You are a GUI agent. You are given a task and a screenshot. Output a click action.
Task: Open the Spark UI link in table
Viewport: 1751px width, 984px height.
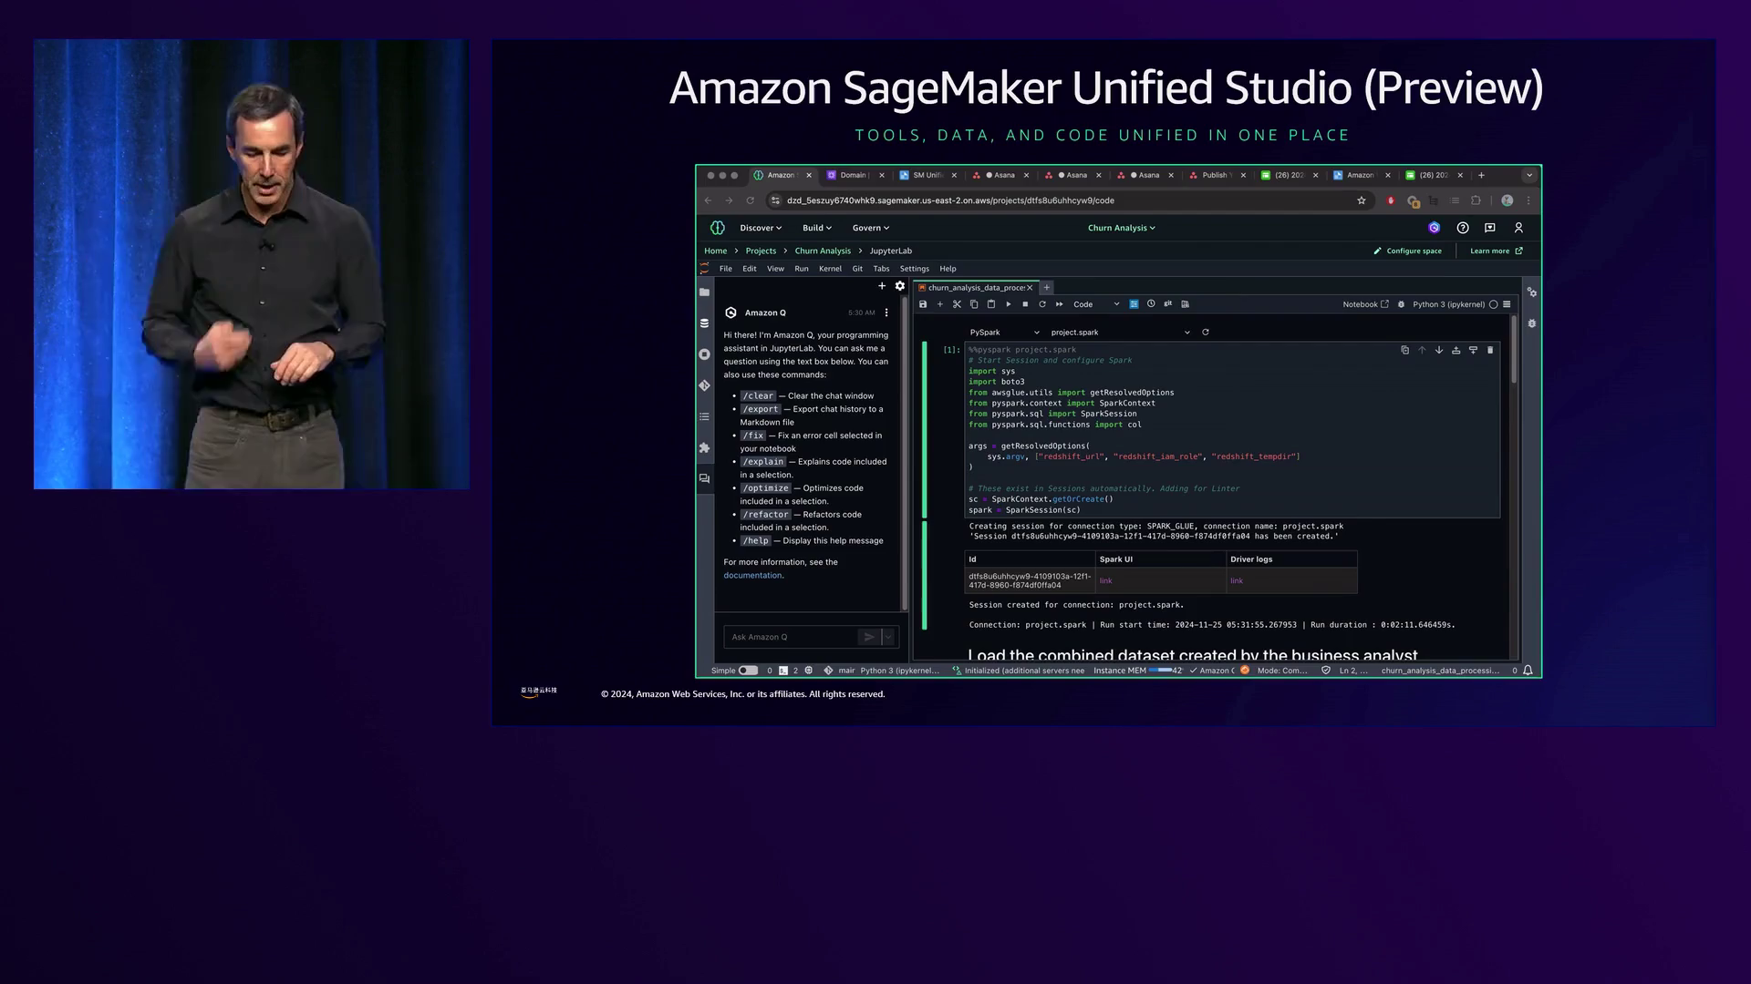tap(1105, 580)
